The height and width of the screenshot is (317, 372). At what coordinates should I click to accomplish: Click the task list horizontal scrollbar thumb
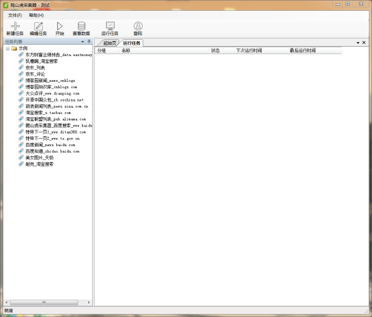(x=44, y=303)
